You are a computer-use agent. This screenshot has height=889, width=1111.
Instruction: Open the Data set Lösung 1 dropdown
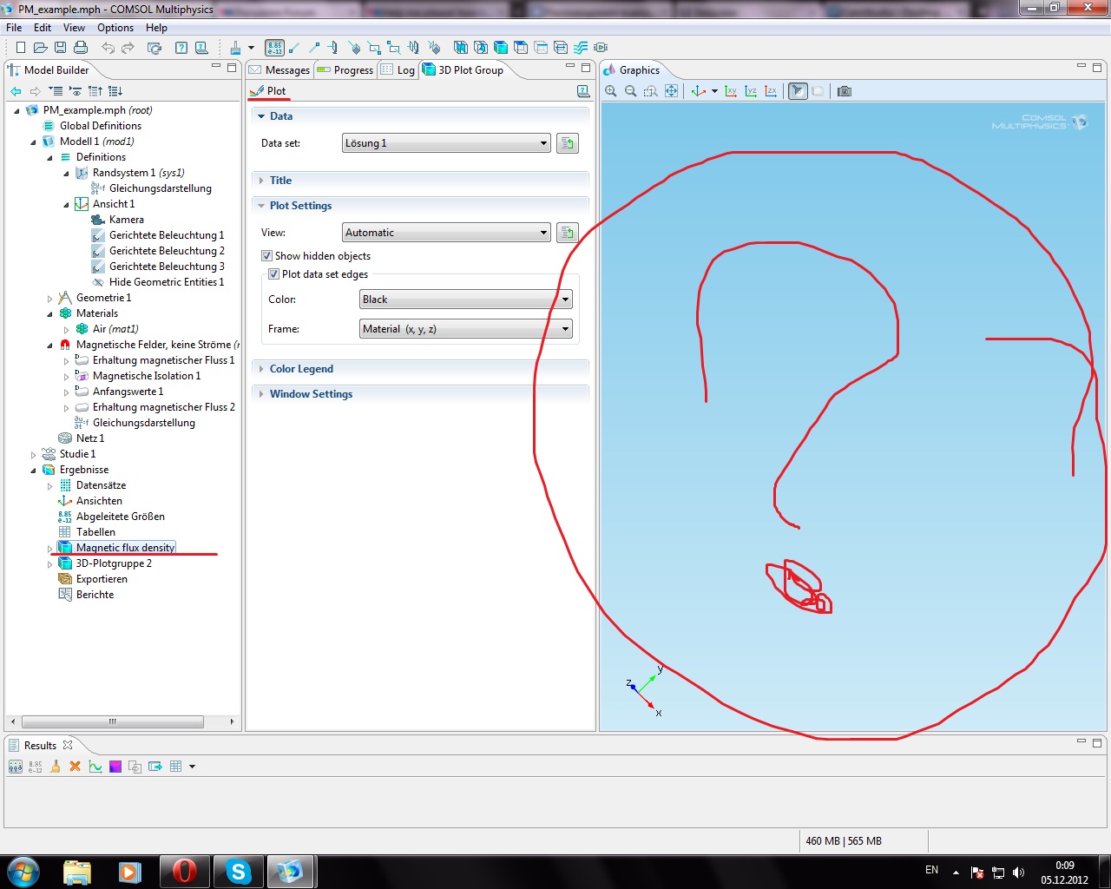coord(447,143)
